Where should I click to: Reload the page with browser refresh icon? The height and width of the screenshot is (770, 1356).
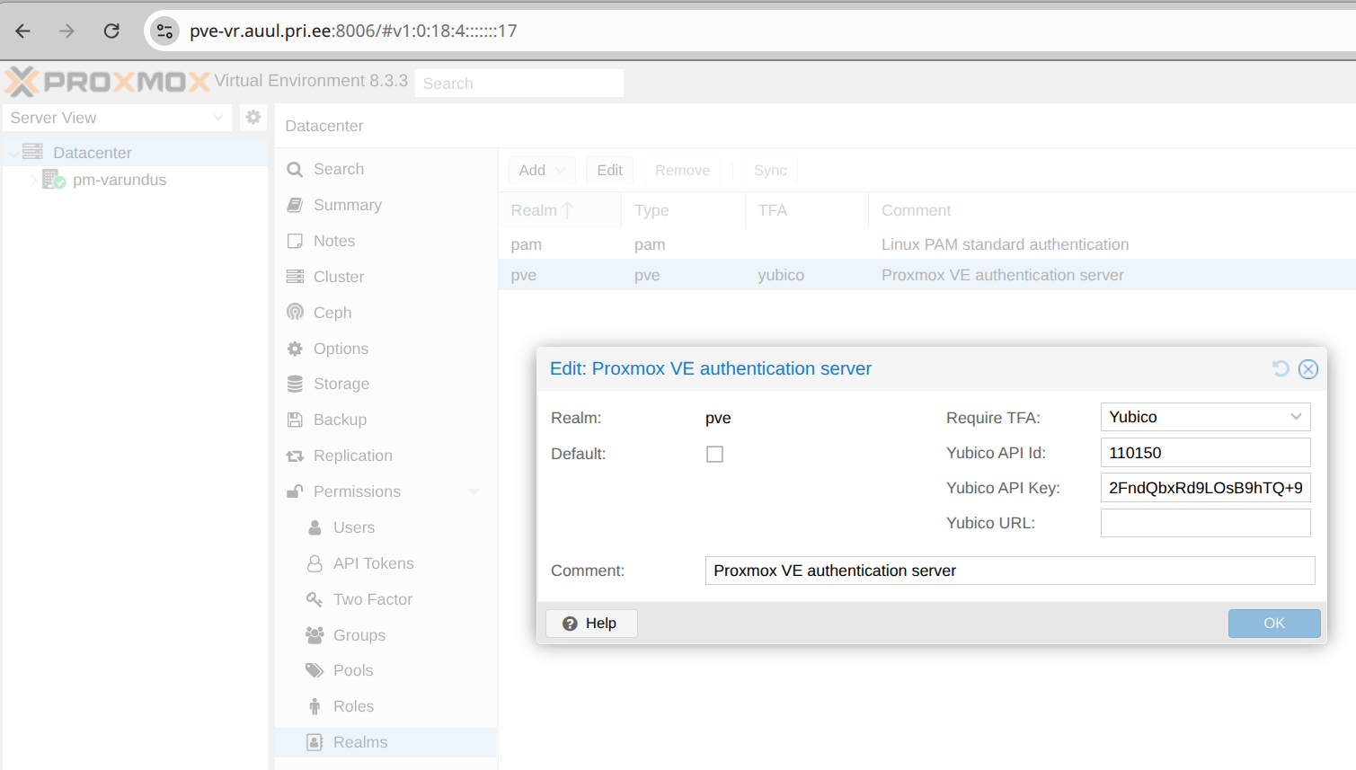111,31
